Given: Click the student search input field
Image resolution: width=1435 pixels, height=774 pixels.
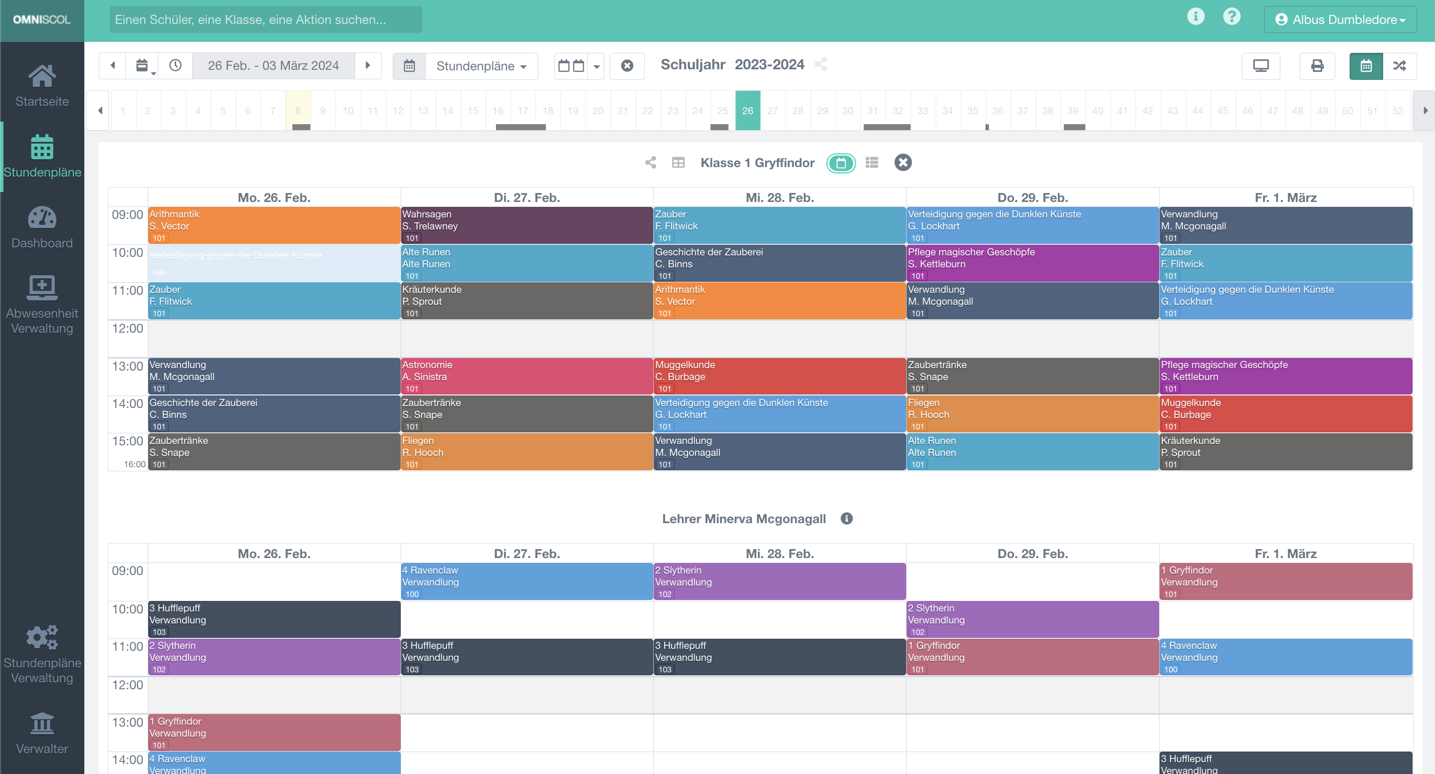Looking at the screenshot, I should coord(265,19).
